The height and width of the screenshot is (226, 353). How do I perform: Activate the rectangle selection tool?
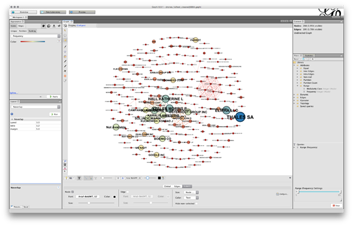pos(65,35)
